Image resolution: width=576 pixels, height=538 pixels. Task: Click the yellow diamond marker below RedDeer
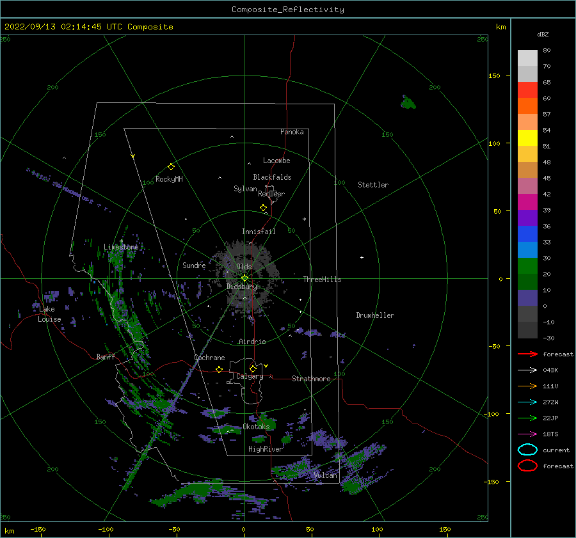pos(263,208)
